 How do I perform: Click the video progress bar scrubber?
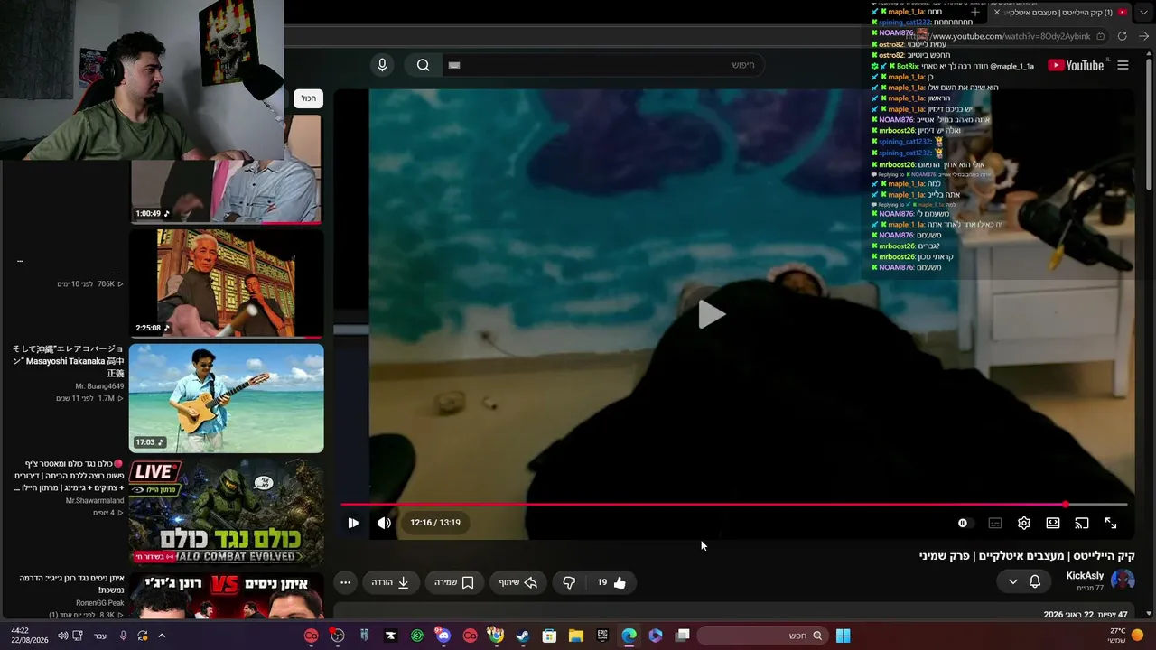click(1066, 505)
